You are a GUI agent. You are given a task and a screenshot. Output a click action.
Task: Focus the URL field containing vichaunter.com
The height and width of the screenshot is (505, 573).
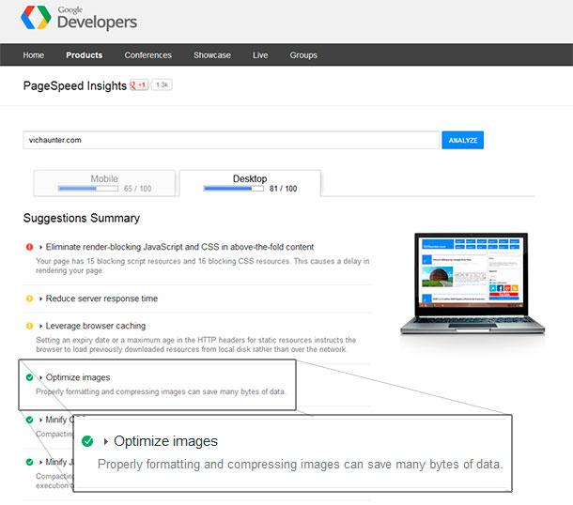[231, 140]
